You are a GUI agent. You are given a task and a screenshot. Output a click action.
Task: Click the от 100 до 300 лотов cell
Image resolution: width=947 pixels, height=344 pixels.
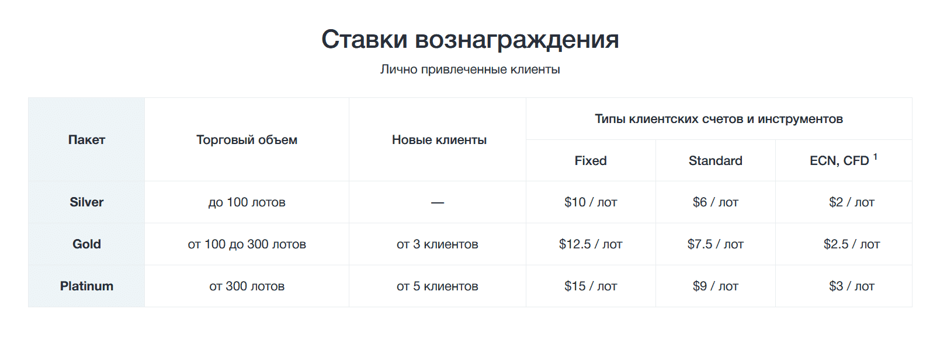pyautogui.click(x=247, y=244)
